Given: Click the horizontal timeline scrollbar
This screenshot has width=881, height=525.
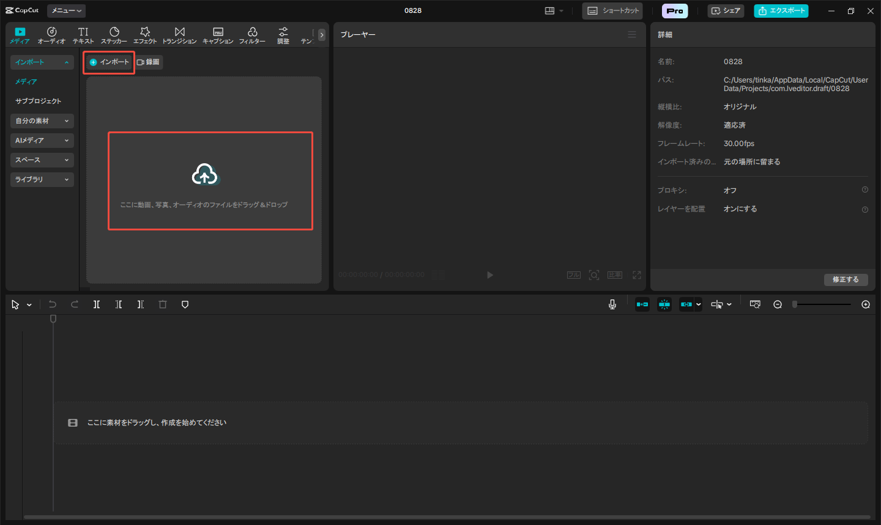Looking at the screenshot, I should [x=447, y=518].
